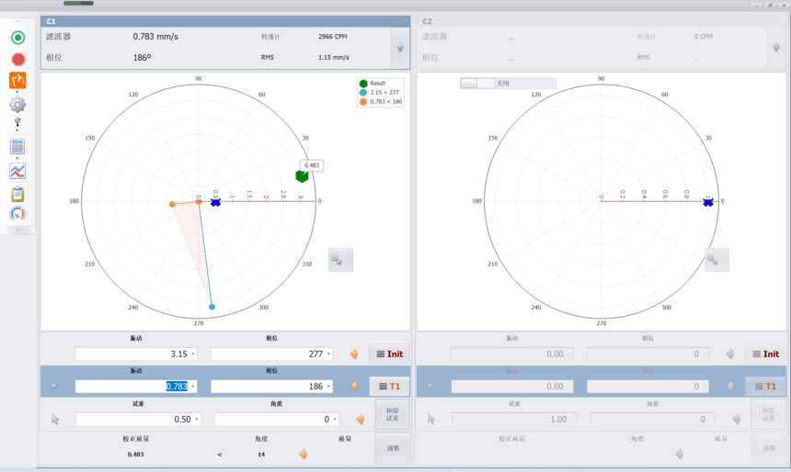Toggle the Result series in legend
The width and height of the screenshot is (791, 472).
click(377, 84)
